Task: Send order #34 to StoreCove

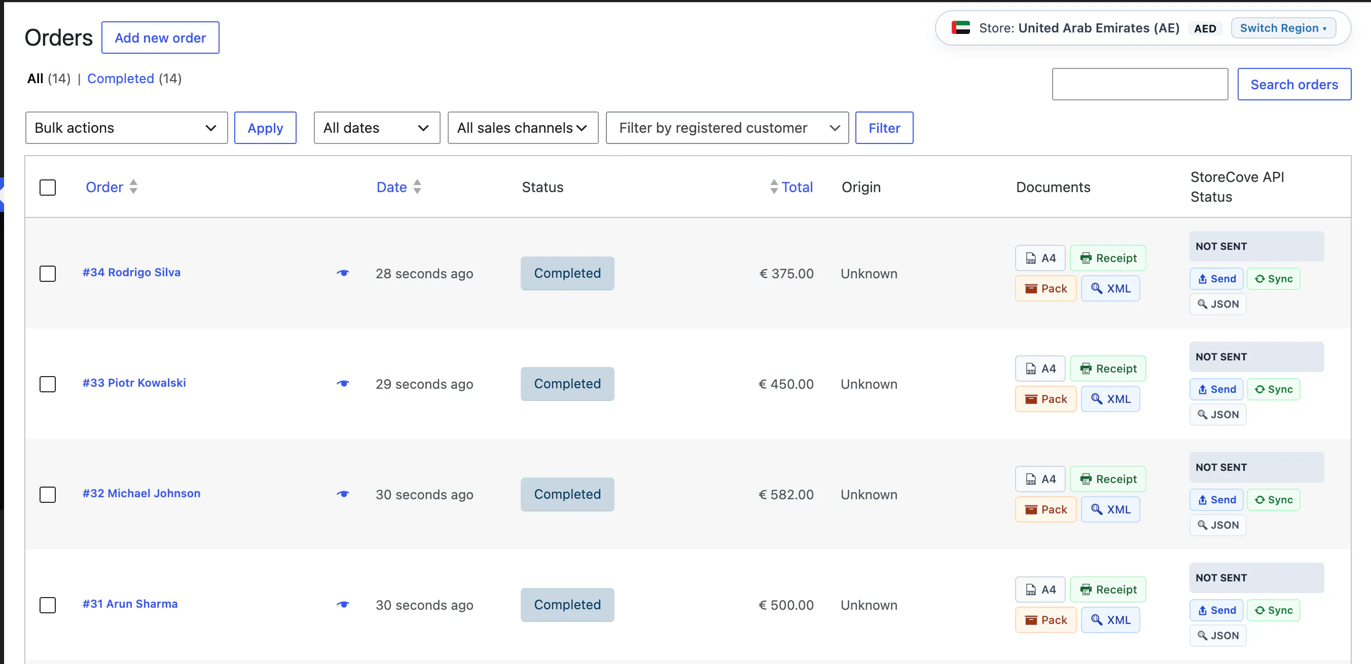Action: pos(1216,279)
